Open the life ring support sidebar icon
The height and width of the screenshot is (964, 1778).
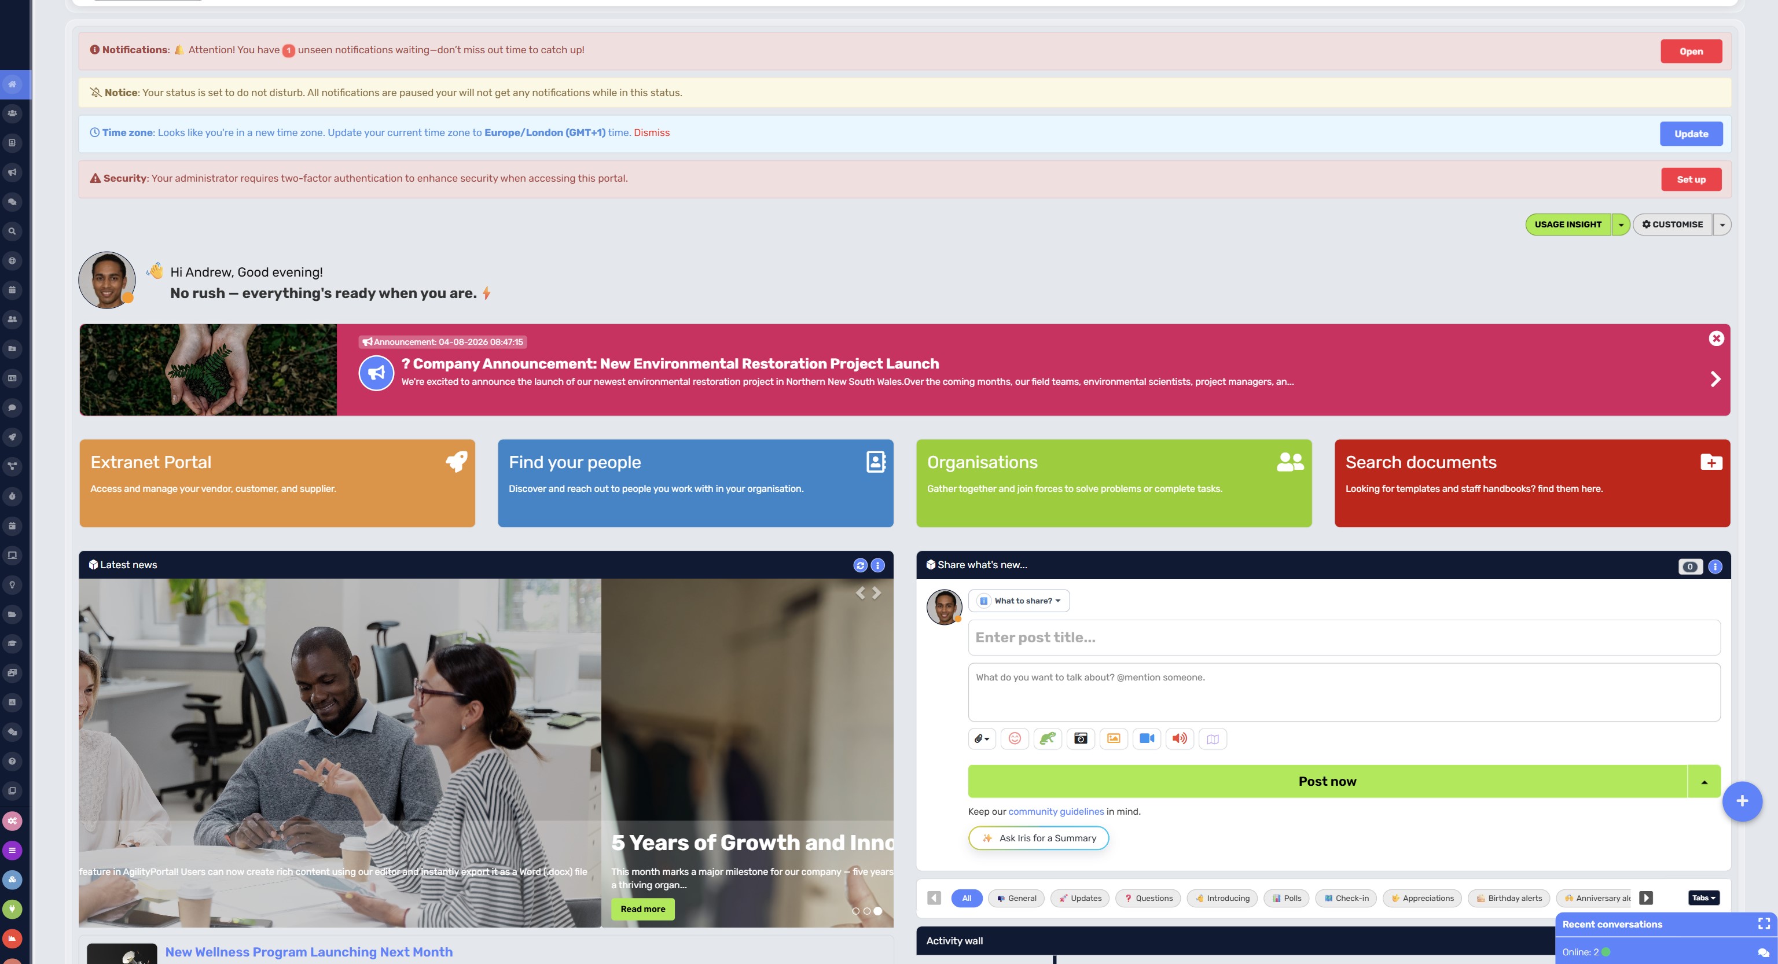[x=12, y=261]
